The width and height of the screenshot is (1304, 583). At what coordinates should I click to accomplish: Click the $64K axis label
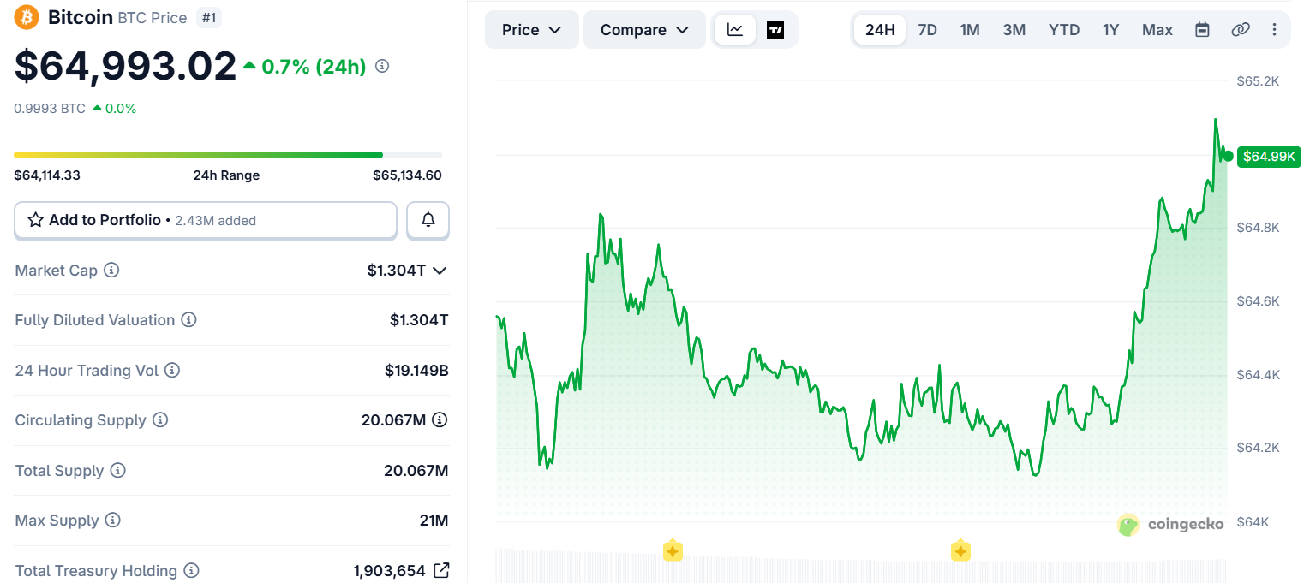[1252, 522]
